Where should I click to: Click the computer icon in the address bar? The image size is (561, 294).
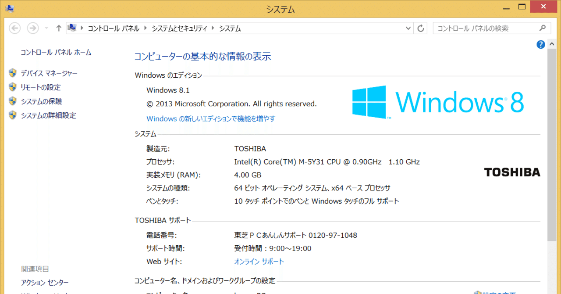point(72,27)
